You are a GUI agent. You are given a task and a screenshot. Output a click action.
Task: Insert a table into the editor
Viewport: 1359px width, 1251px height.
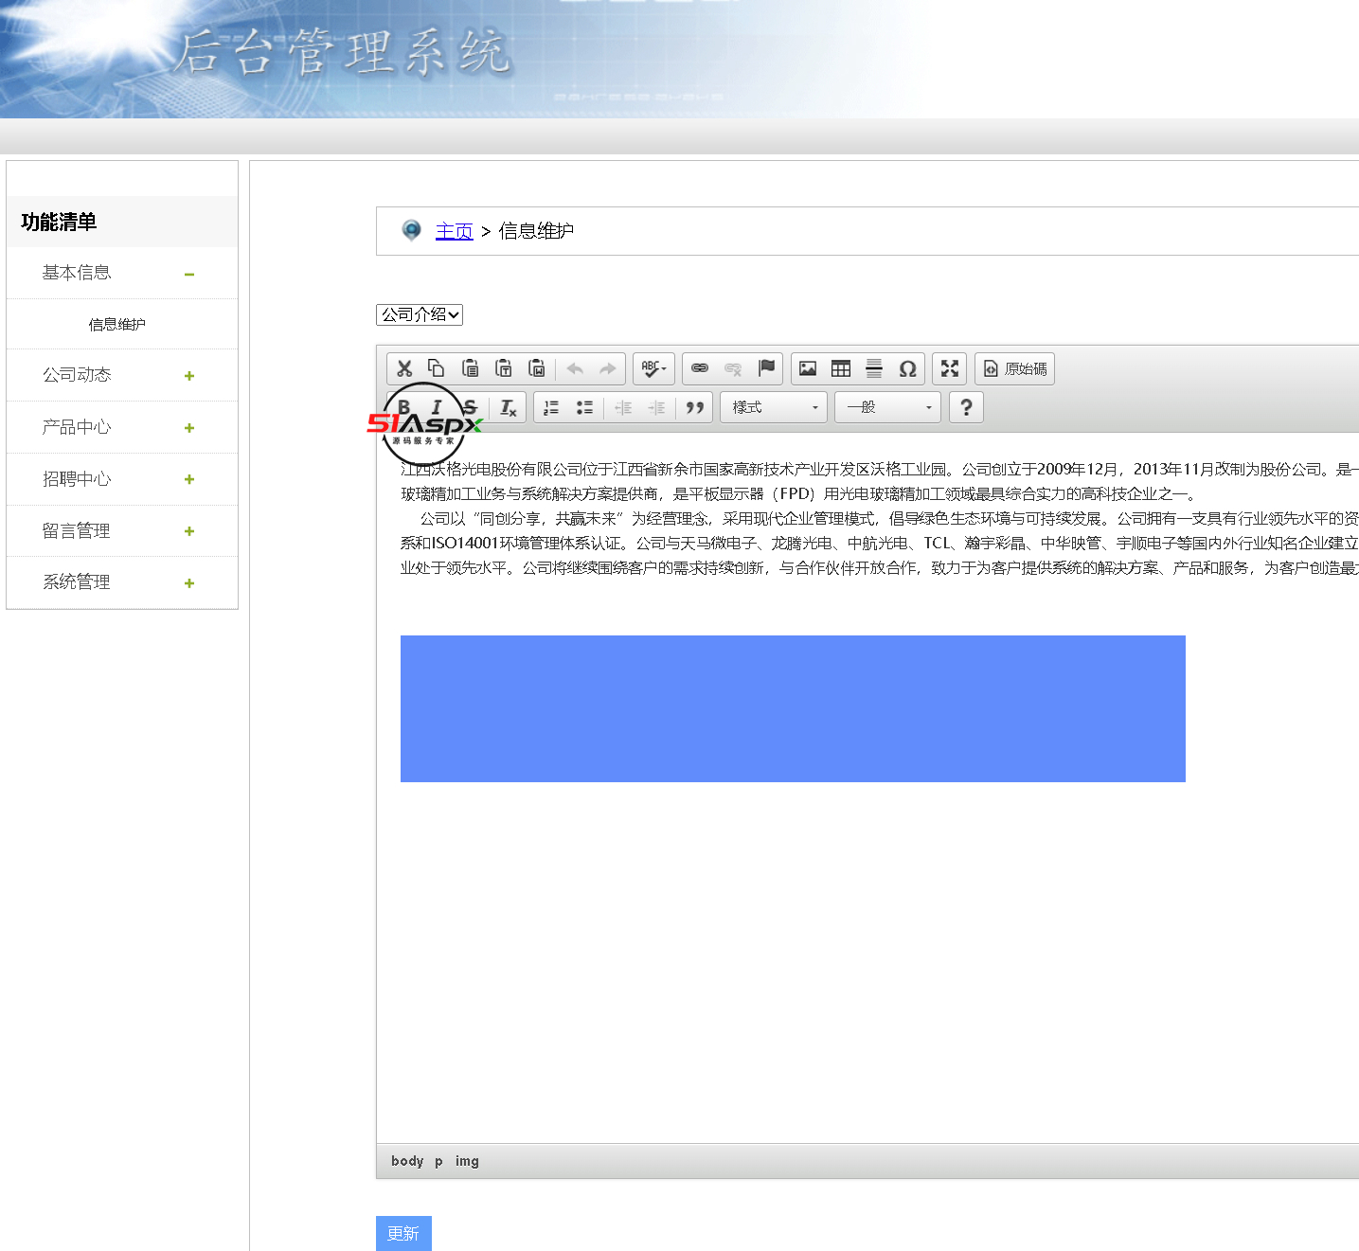(841, 368)
